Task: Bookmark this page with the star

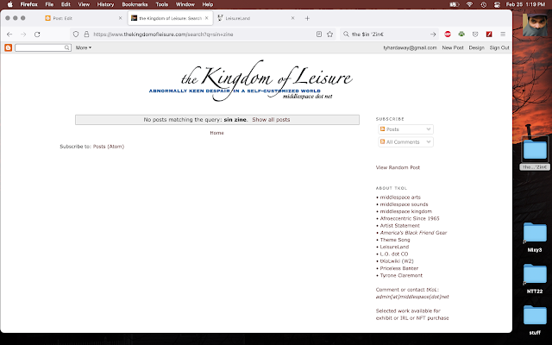Action: (x=329, y=34)
